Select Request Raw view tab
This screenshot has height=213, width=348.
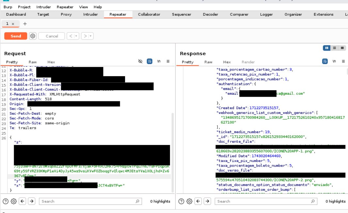[x=32, y=62]
